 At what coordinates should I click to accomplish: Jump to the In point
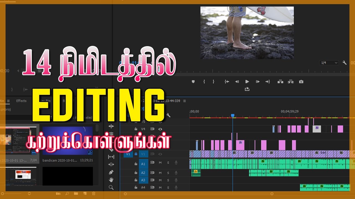[227, 82]
